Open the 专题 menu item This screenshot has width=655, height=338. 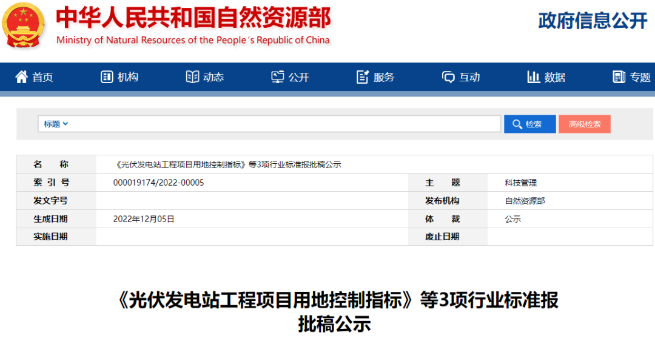(x=631, y=77)
